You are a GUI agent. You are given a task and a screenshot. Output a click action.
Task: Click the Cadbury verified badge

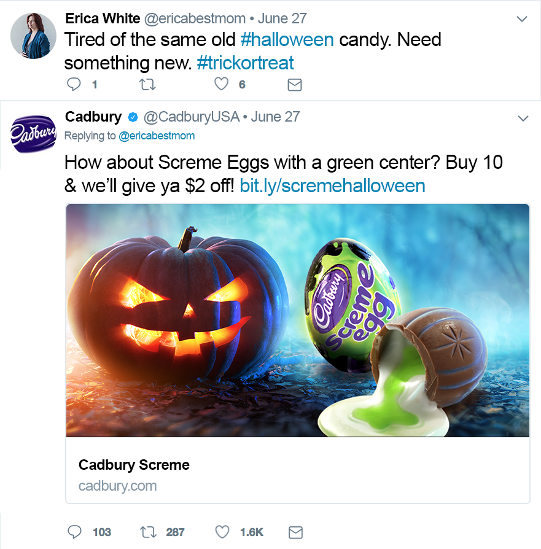[x=132, y=117]
